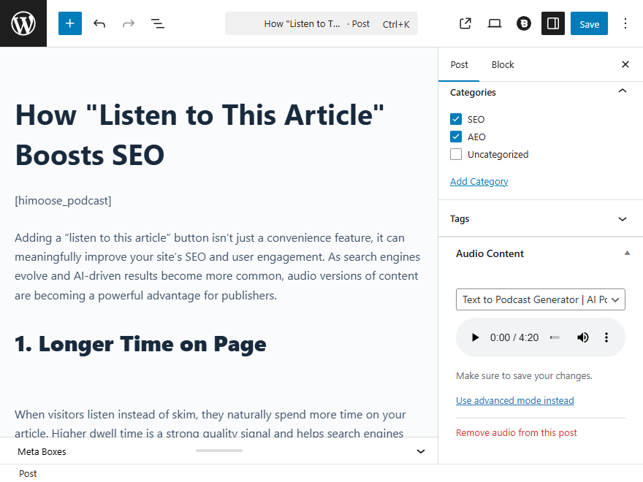Undo the last edit
The image size is (643, 482).
click(99, 23)
